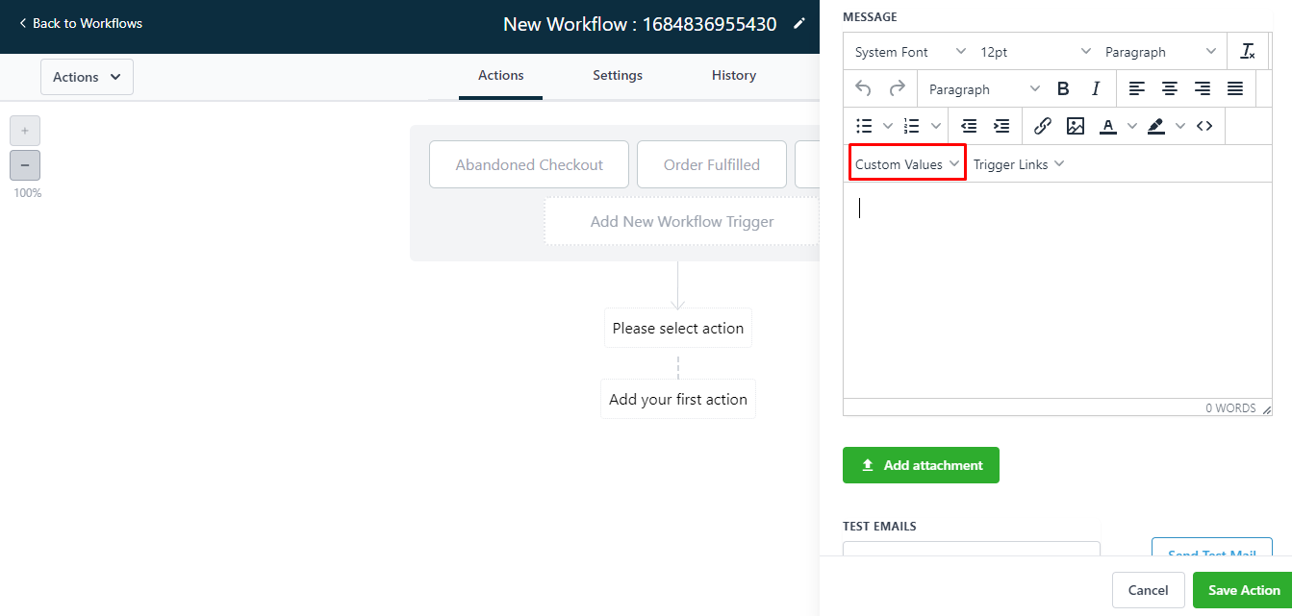Viewport: 1292px width, 616px height.
Task: Open highlight color picker dropdown arrow
Action: coord(1180,126)
